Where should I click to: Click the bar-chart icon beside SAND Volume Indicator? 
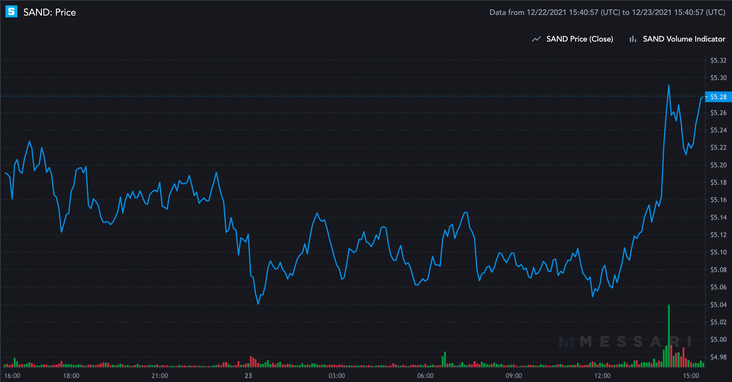pyautogui.click(x=633, y=39)
